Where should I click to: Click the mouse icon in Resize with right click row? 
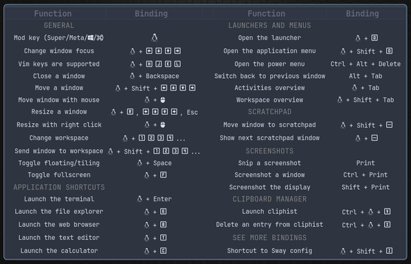(163, 125)
